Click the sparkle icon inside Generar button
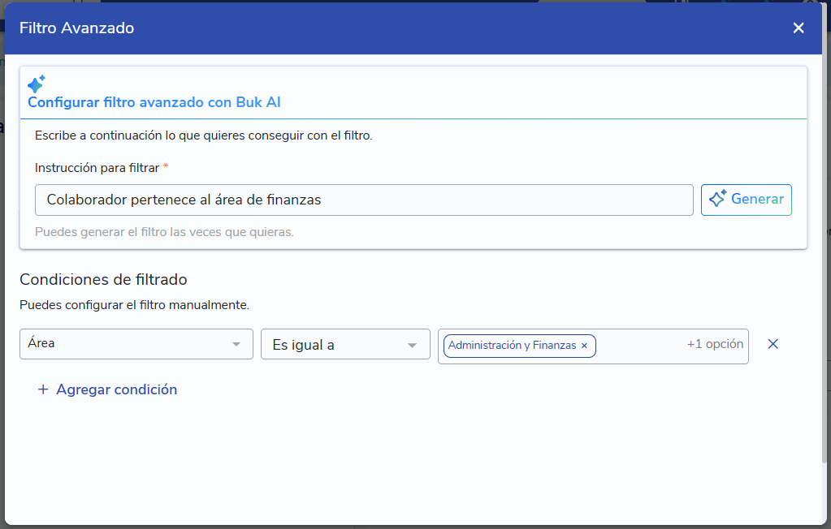 (716, 200)
